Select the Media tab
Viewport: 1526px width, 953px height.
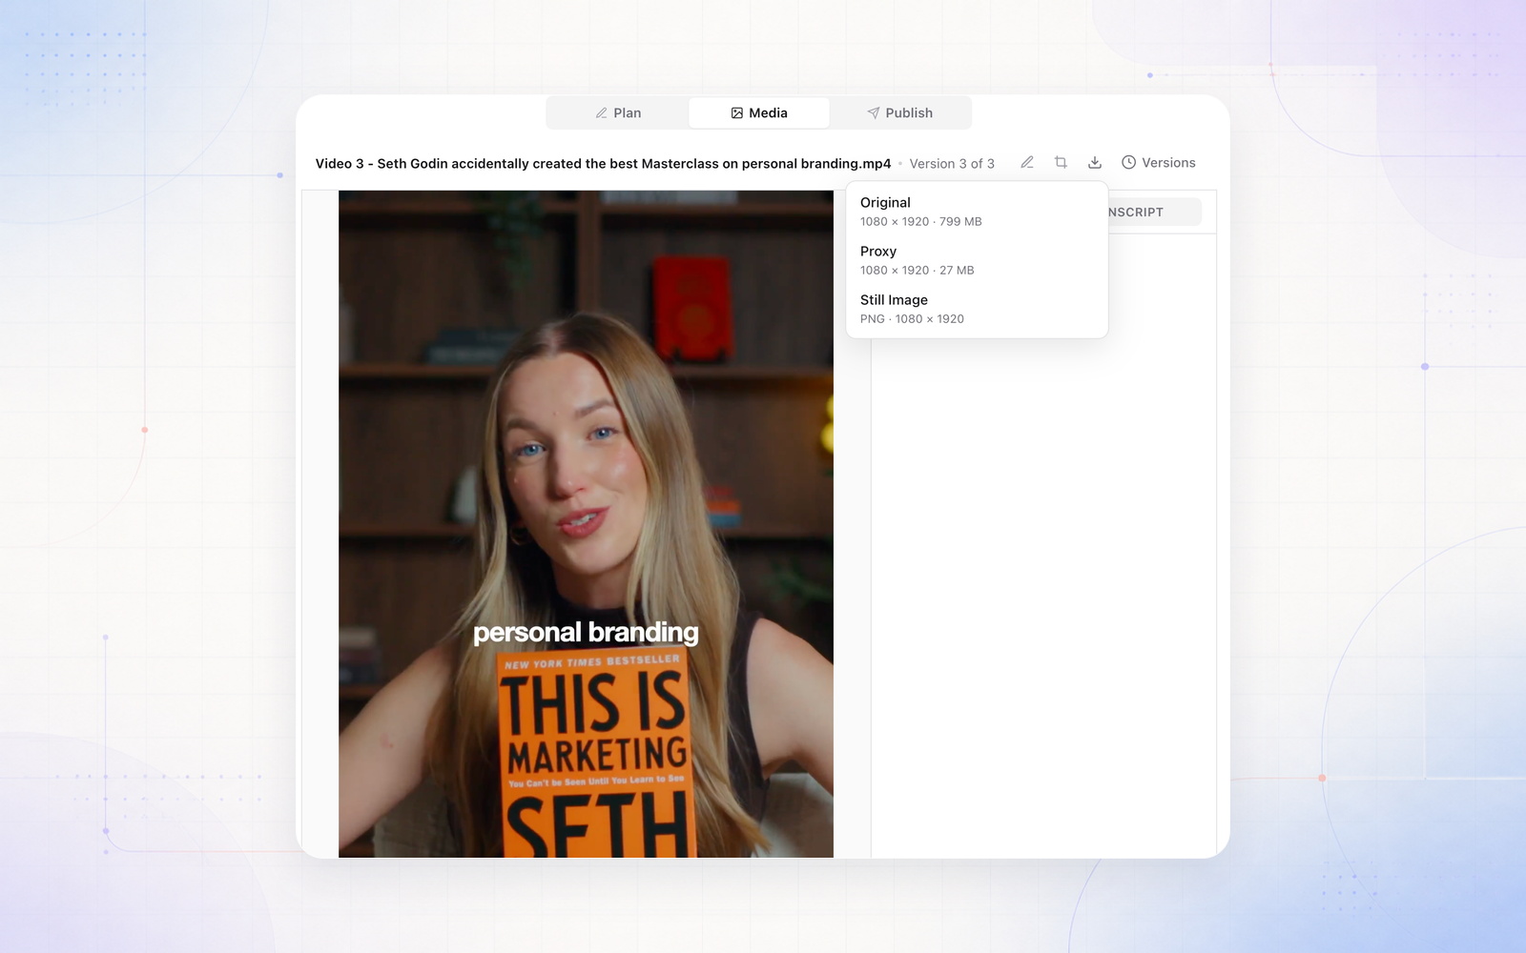tap(759, 112)
